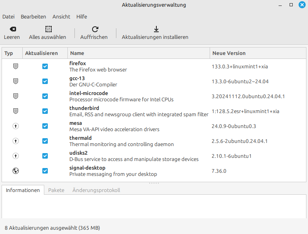This screenshot has width=308, height=234.
Task: Click the Aktualisierungen installieren download icon
Action: (x=156, y=29)
